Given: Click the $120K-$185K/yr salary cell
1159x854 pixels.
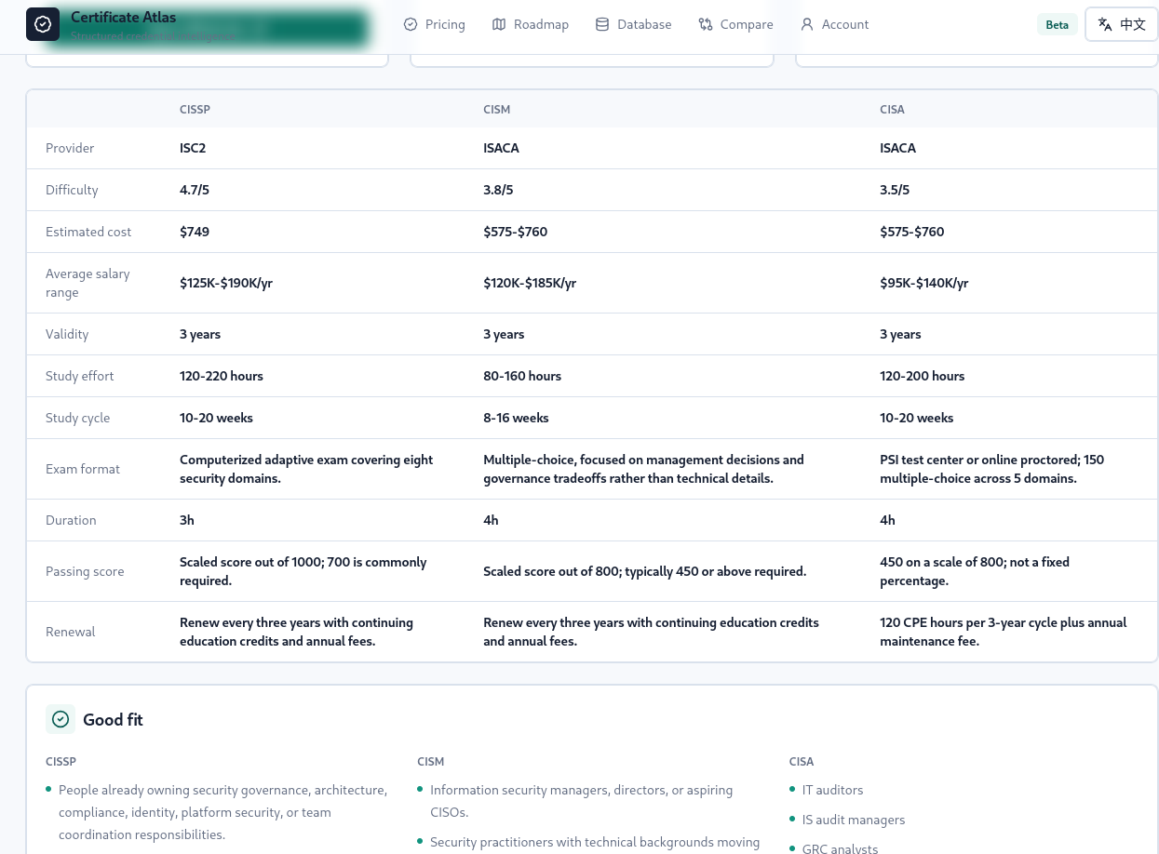Looking at the screenshot, I should tap(530, 283).
